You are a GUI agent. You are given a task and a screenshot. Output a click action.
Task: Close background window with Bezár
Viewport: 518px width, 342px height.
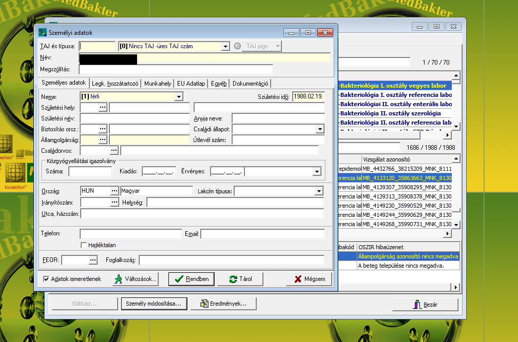(425, 305)
